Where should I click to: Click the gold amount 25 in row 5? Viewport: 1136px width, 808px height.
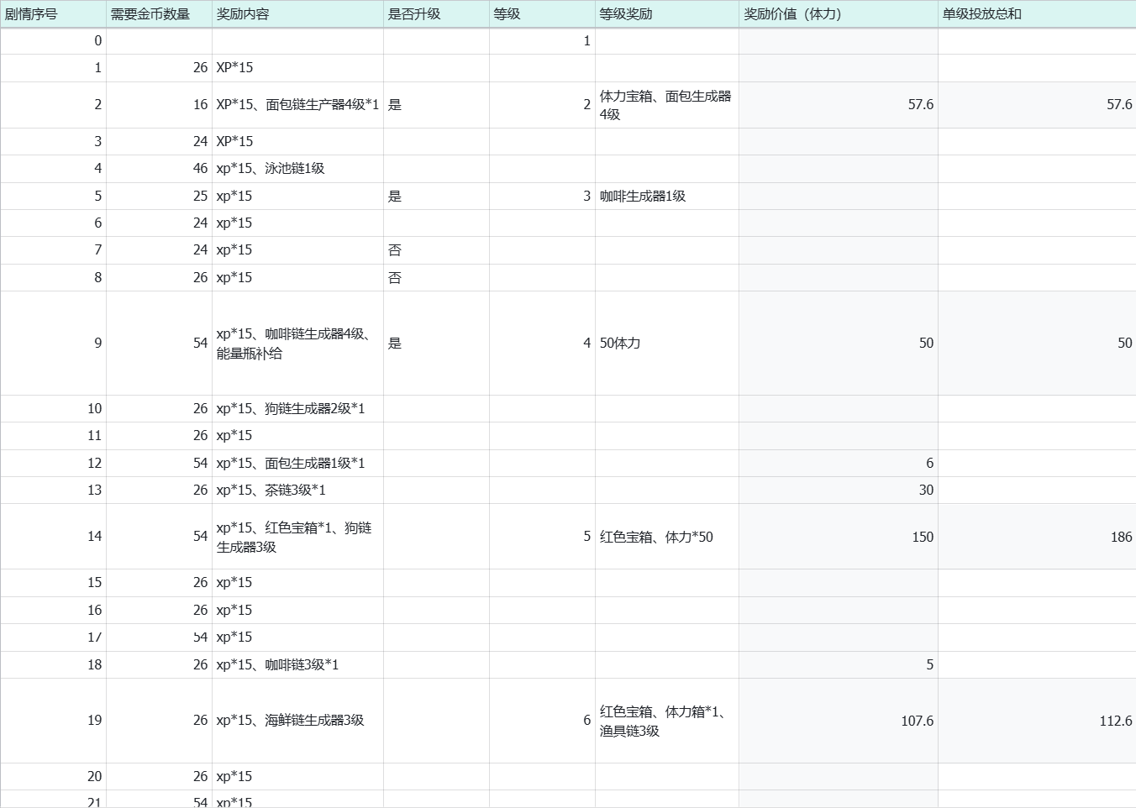(x=159, y=196)
